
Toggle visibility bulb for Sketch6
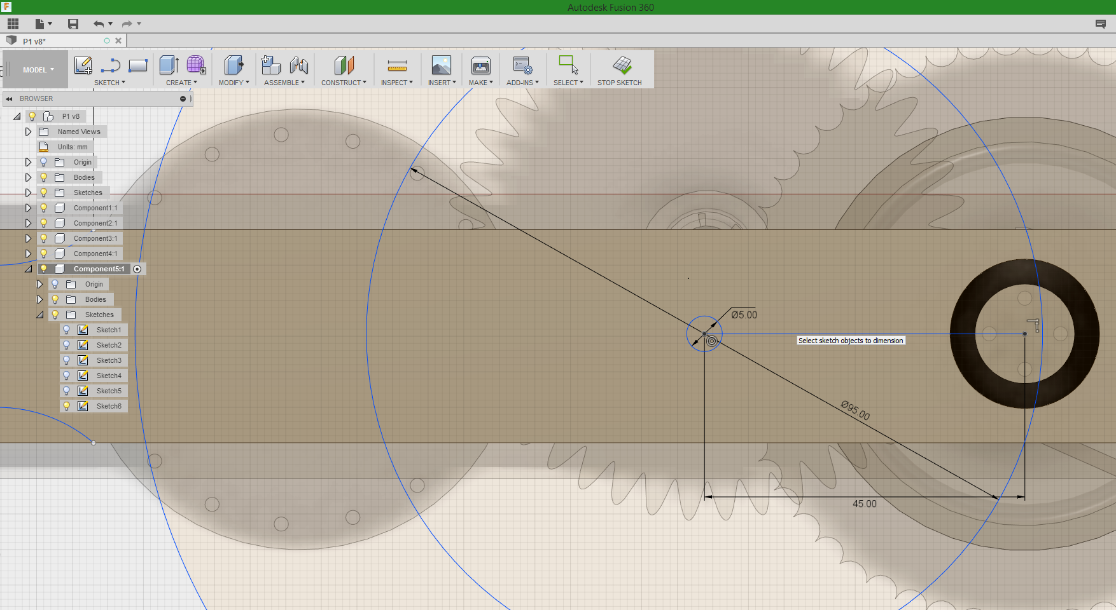(66, 406)
